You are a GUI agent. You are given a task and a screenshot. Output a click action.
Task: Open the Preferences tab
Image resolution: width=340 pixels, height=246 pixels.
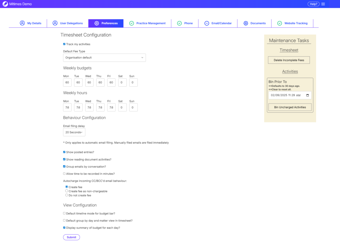coord(106,23)
